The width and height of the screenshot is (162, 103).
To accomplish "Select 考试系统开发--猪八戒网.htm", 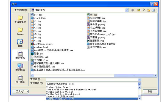I will click(48, 63).
